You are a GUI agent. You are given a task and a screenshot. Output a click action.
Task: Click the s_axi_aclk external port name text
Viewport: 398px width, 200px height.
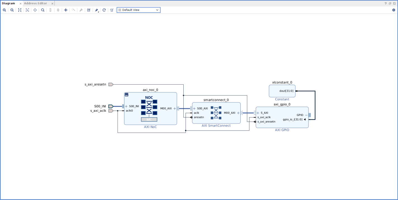[x=98, y=111]
